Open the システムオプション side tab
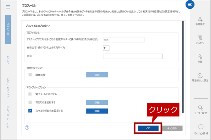 pyautogui.click(x=8, y=88)
